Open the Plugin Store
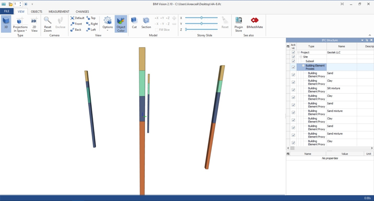The height and width of the screenshot is (201, 374). pos(238,24)
